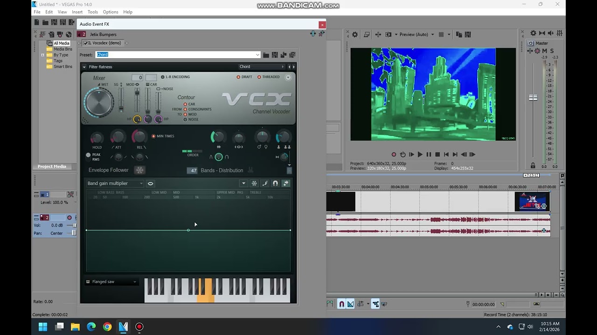Image resolution: width=597 pixels, height=335 pixels.
Task: Solo the Master bus with S button
Action: coord(552,51)
